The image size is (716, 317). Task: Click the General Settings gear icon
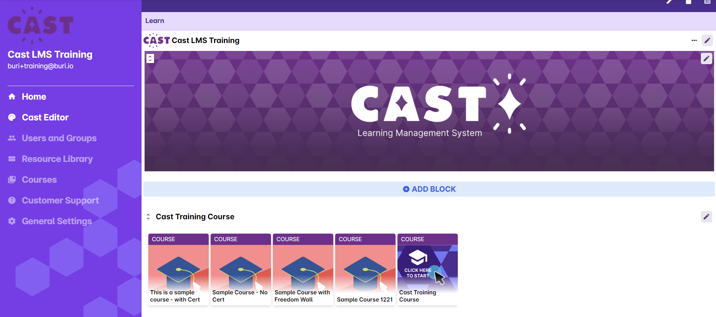pyautogui.click(x=12, y=221)
